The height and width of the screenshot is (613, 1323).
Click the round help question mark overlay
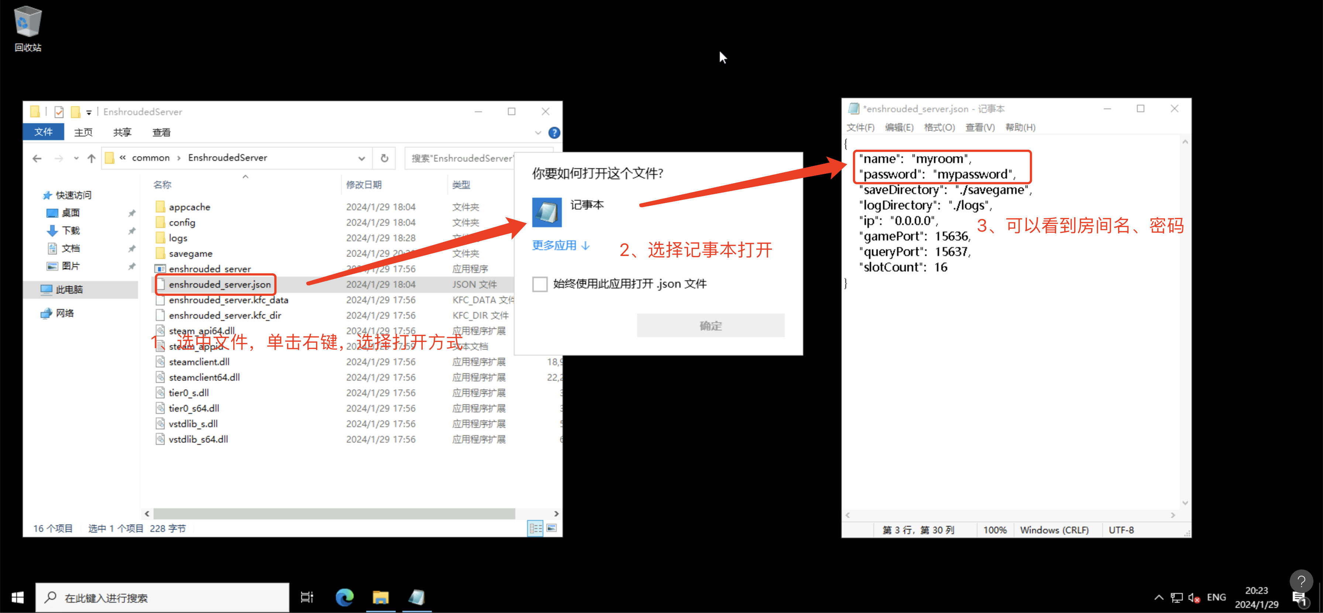(x=1302, y=581)
